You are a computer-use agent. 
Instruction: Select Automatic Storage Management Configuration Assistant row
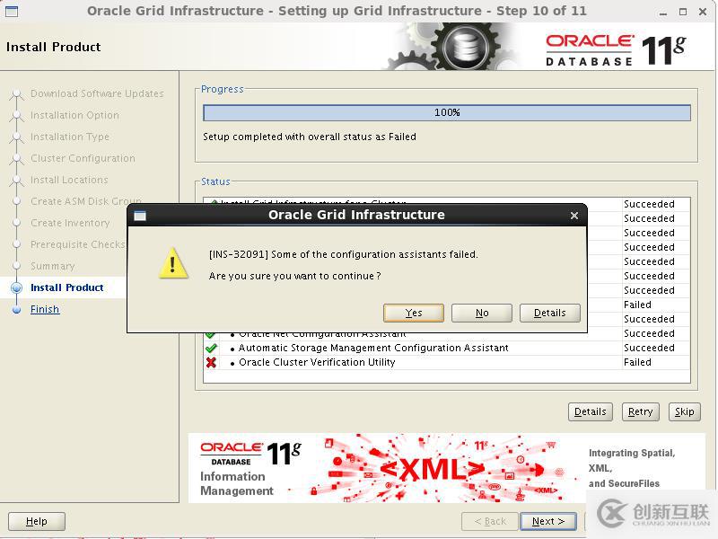coord(446,348)
